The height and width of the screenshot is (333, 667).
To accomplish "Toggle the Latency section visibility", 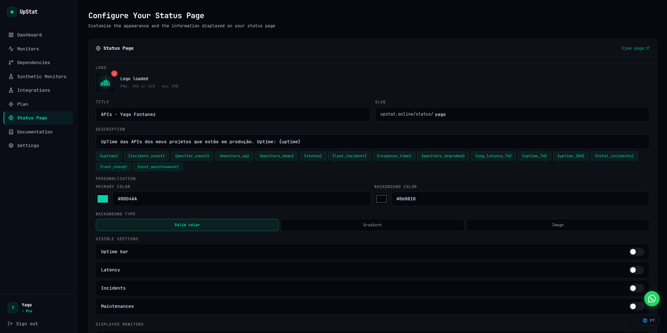I will tap(636, 270).
